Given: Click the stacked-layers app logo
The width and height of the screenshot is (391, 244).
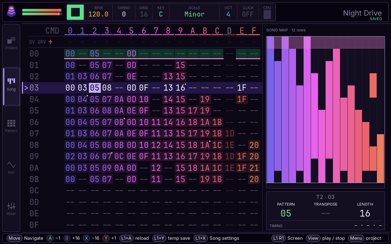Looking at the screenshot, I should pos(11,12).
